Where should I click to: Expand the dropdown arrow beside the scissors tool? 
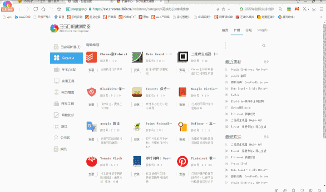(309, 10)
